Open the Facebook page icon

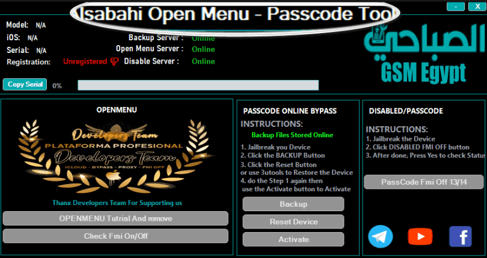click(x=461, y=236)
